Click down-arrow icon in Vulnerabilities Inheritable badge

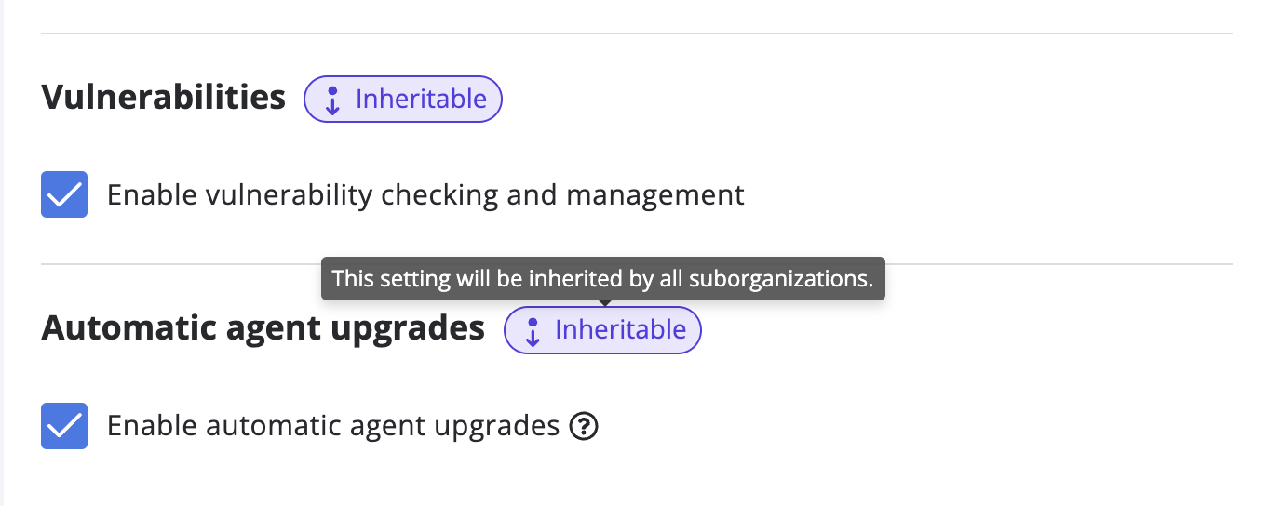tap(332, 100)
